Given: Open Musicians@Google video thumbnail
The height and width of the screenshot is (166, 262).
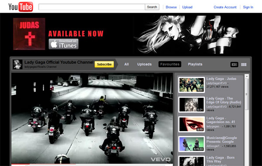Looking at the screenshot, I should tap(191, 144).
